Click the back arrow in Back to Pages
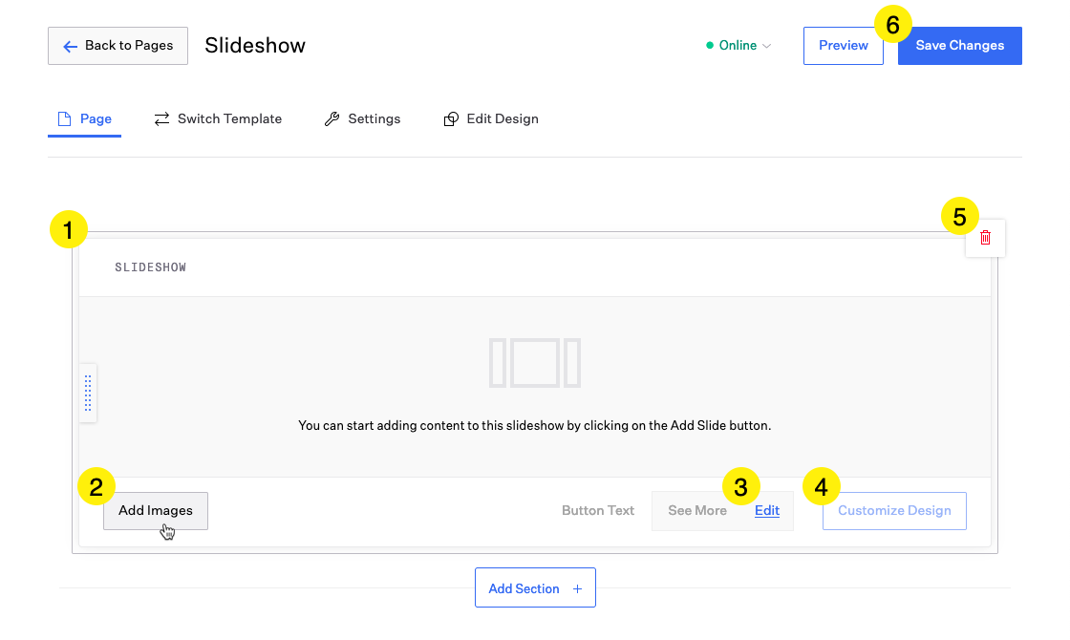The image size is (1070, 640). 70,46
